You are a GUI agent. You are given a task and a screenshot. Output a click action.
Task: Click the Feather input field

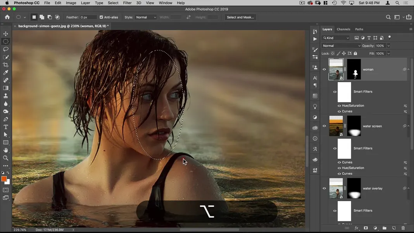coord(88,17)
